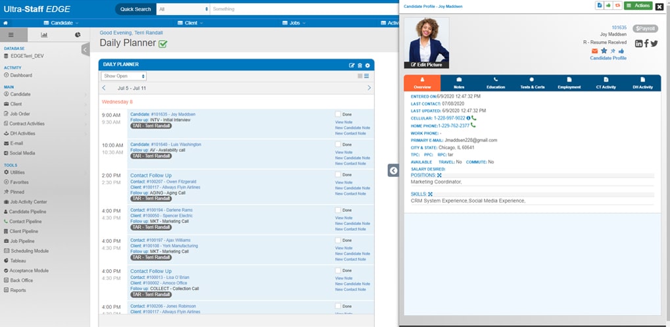
Task: Click the blue star favorite icon
Action: tap(604, 51)
